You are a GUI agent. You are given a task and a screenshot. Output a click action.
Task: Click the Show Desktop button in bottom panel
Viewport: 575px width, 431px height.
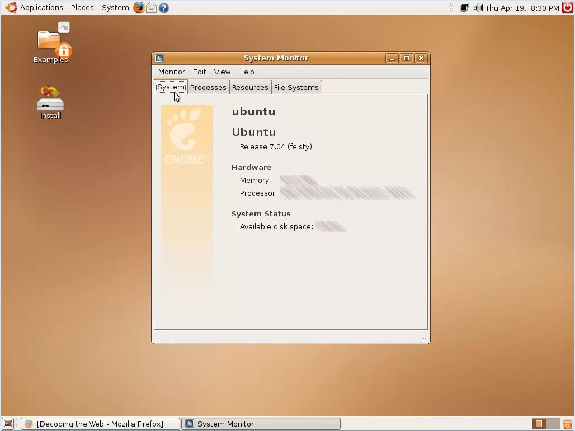(8, 424)
